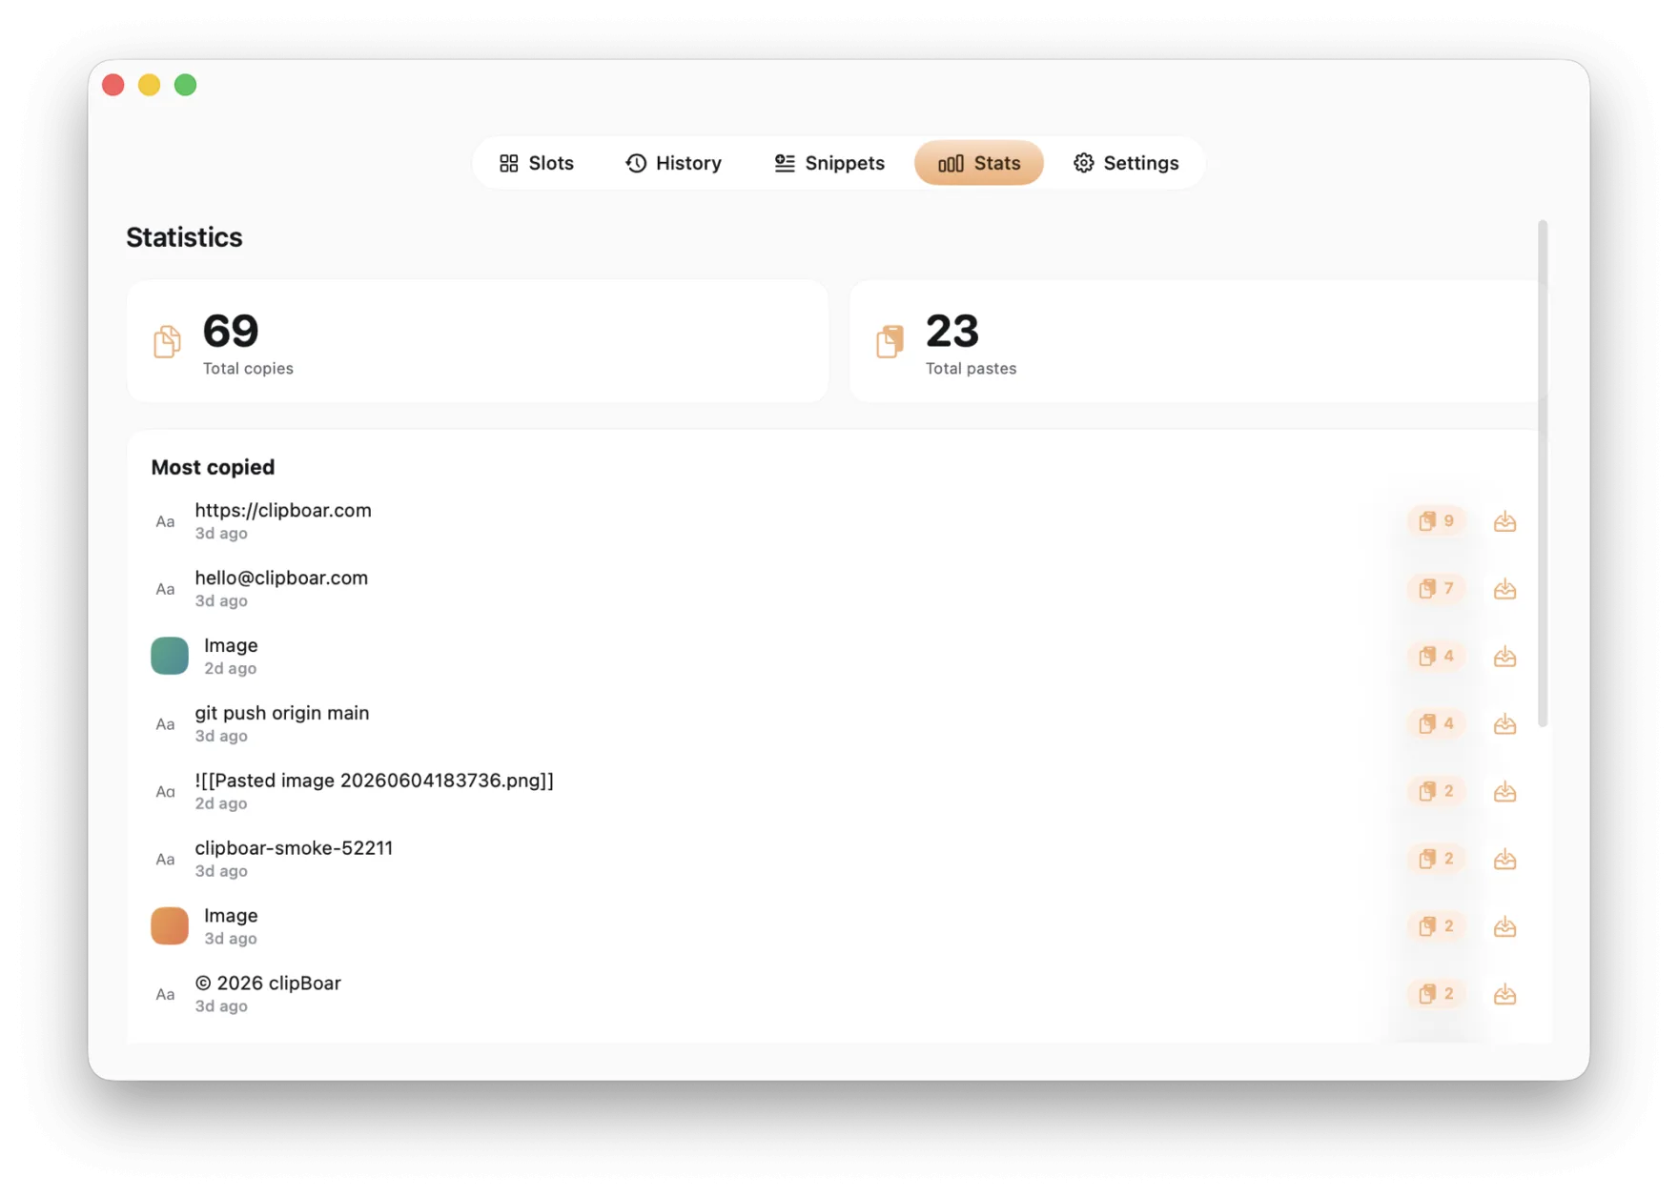Click the paste icon for the teal Image row
This screenshot has width=1678, height=1197.
[1504, 657]
